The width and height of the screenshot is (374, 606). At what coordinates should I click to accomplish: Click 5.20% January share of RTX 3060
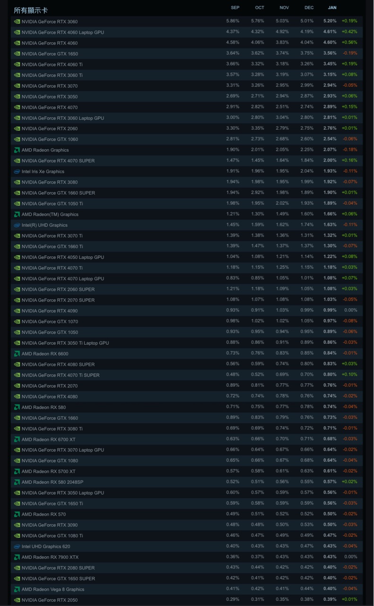click(x=330, y=21)
